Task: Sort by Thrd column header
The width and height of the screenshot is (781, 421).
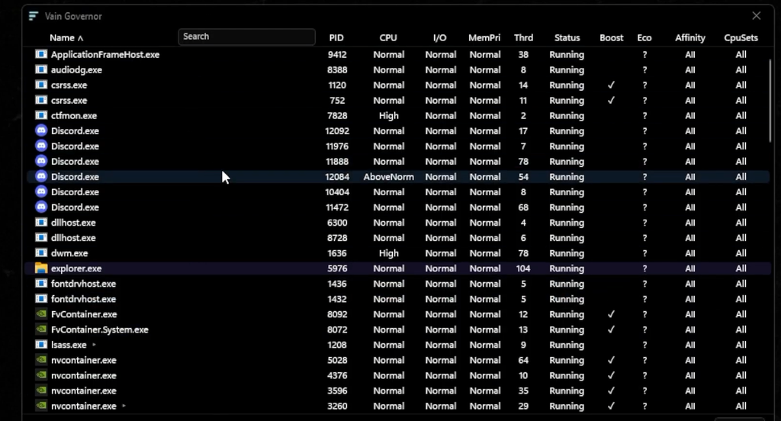Action: [523, 38]
